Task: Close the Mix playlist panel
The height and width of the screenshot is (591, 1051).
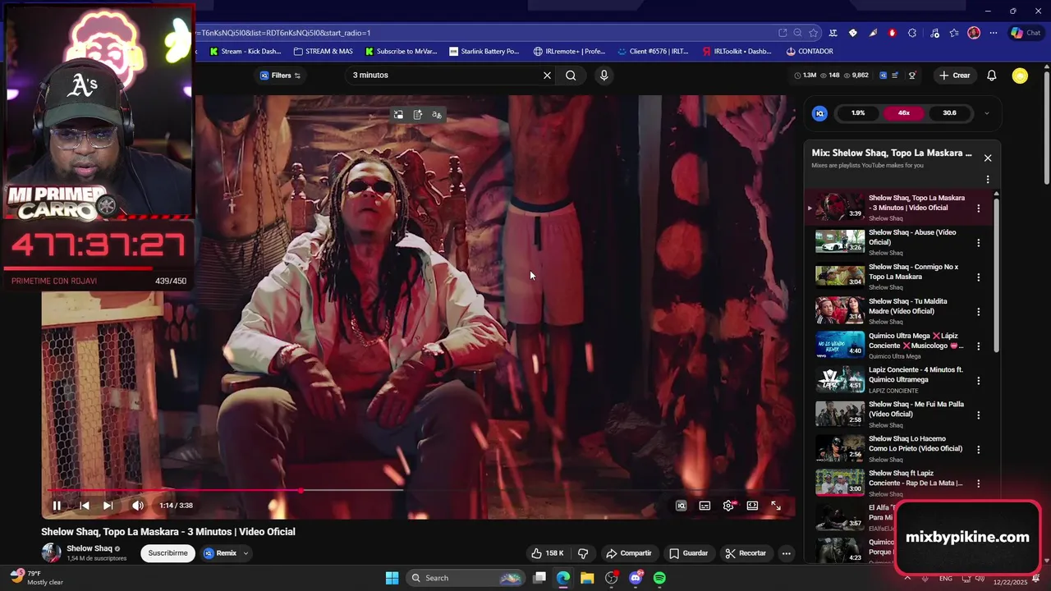Action: [988, 158]
